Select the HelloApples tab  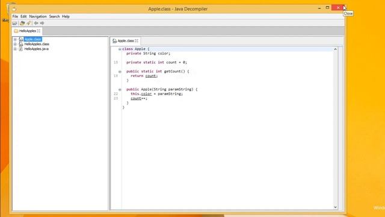click(x=27, y=31)
